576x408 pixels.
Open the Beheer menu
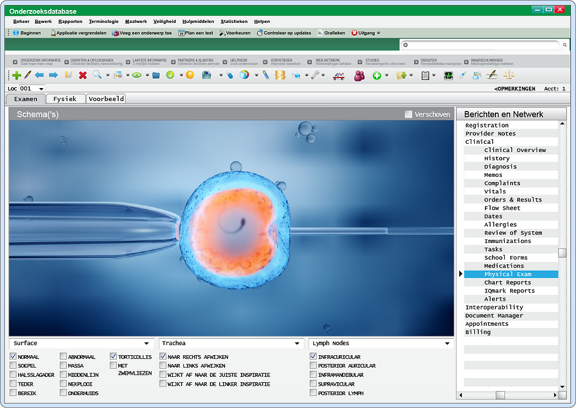21,21
